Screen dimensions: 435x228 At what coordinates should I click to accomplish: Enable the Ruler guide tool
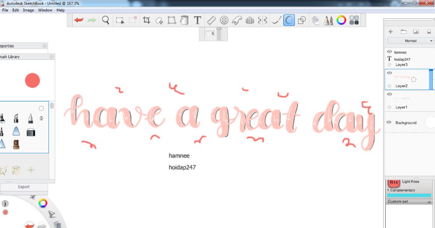click(212, 20)
